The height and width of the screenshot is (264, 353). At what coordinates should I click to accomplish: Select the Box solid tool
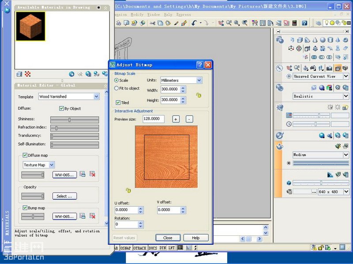click(x=300, y=40)
